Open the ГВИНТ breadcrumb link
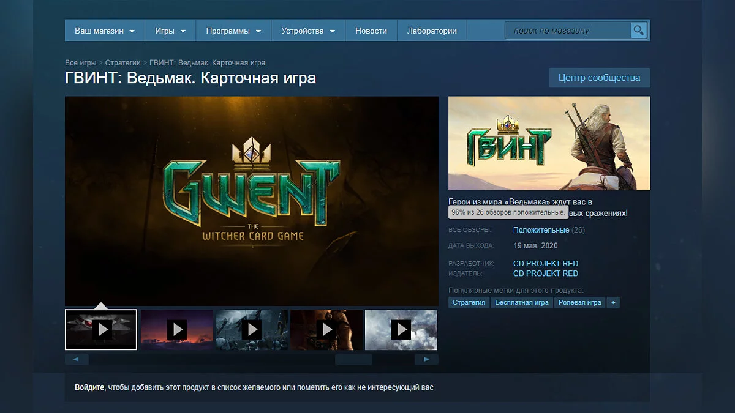The width and height of the screenshot is (735, 413). click(x=207, y=63)
